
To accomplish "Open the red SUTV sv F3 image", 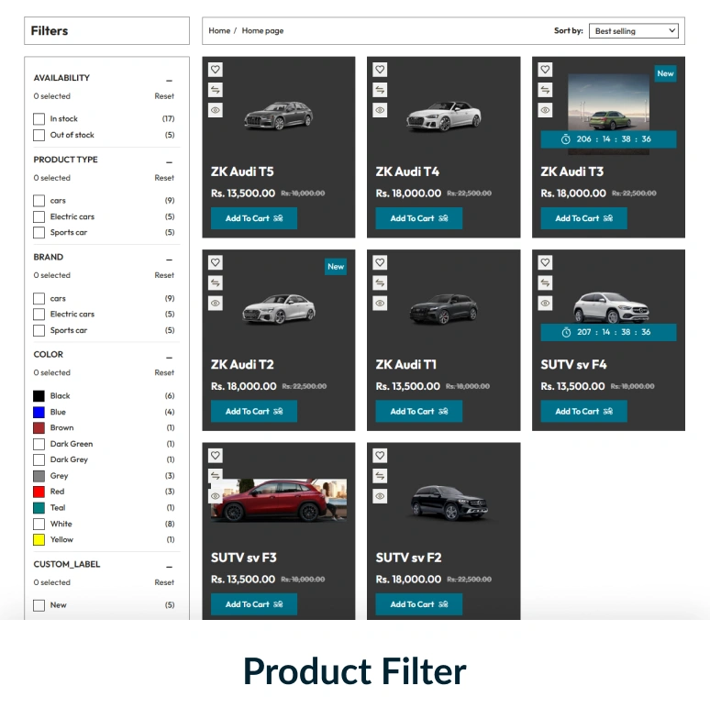I will (x=279, y=501).
